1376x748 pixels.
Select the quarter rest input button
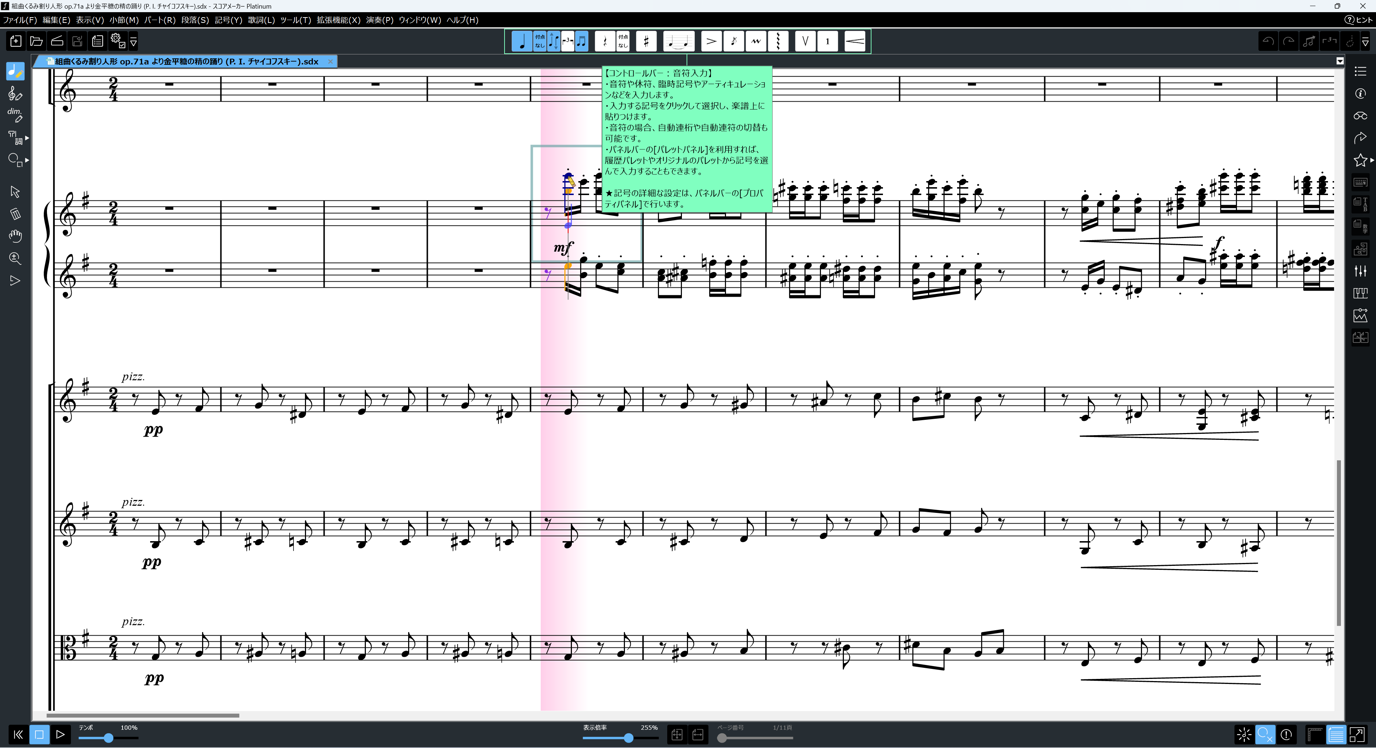605,41
